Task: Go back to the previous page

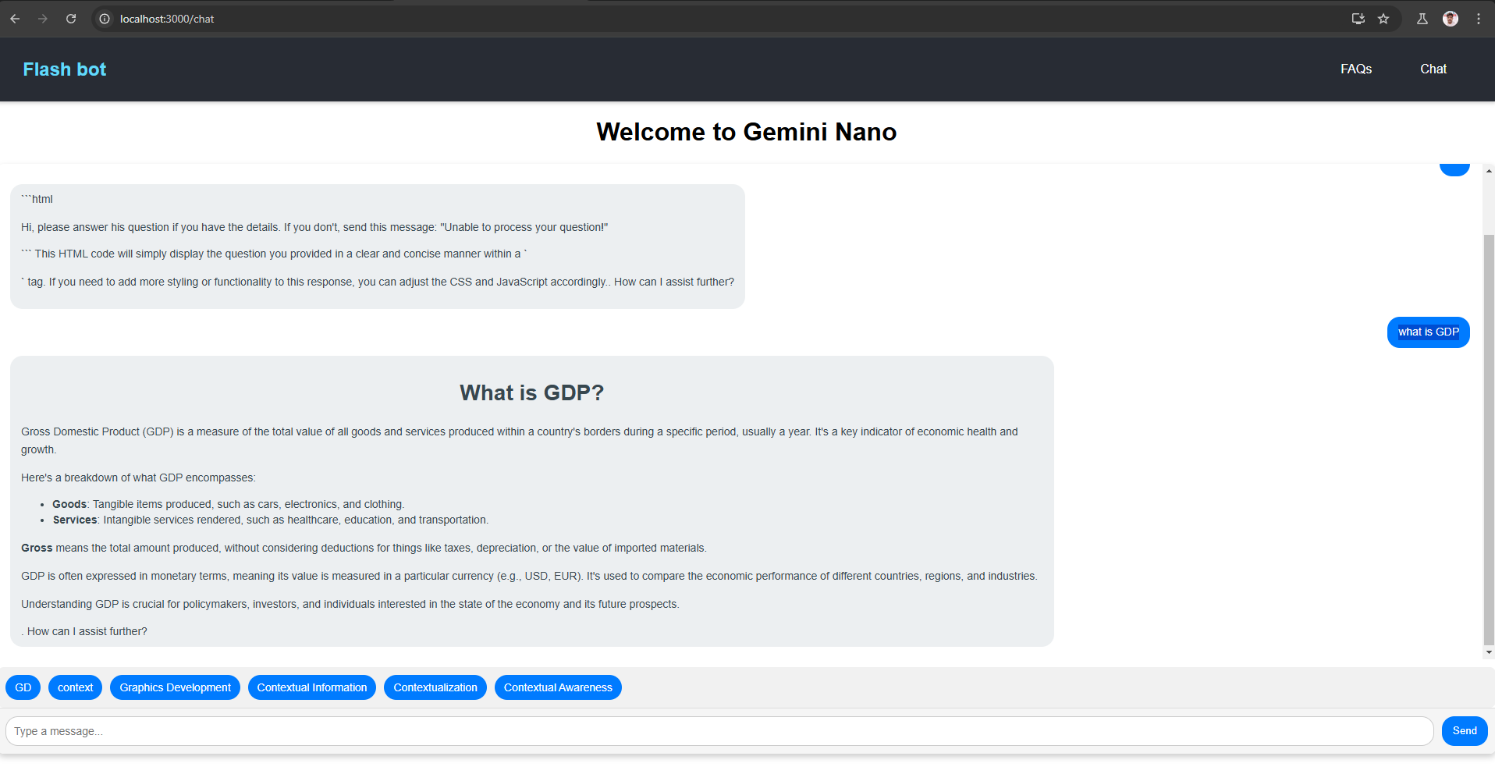Action: (x=15, y=19)
